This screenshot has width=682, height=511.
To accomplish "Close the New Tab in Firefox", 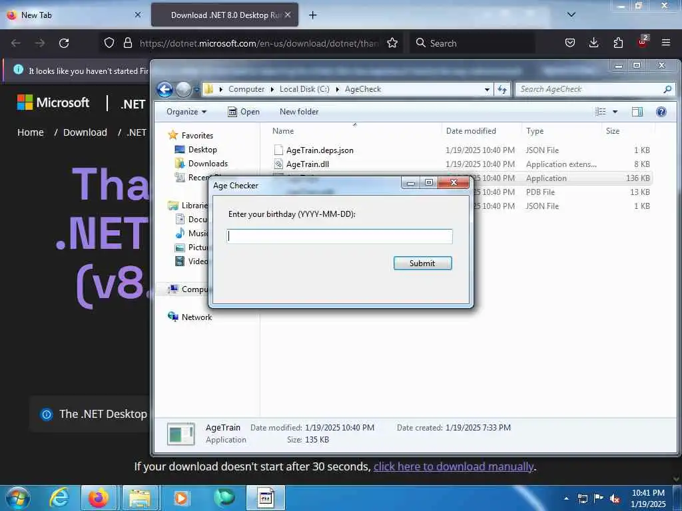I will tap(138, 15).
